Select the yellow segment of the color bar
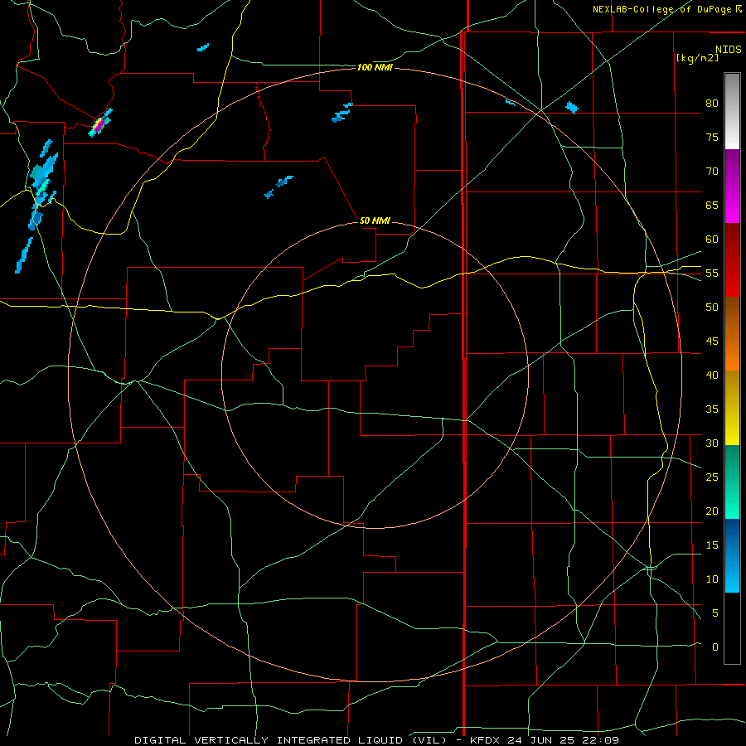746x746 pixels. (x=732, y=408)
